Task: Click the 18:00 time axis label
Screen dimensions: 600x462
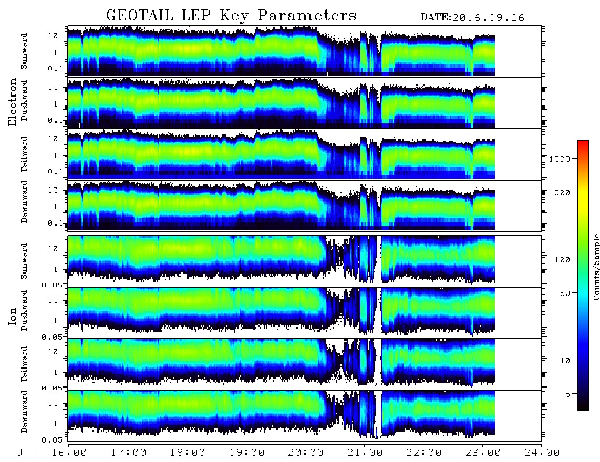Action: click(188, 453)
